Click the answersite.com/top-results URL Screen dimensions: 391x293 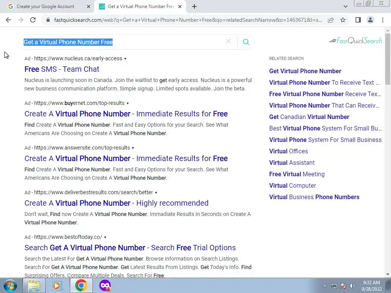[82, 148]
